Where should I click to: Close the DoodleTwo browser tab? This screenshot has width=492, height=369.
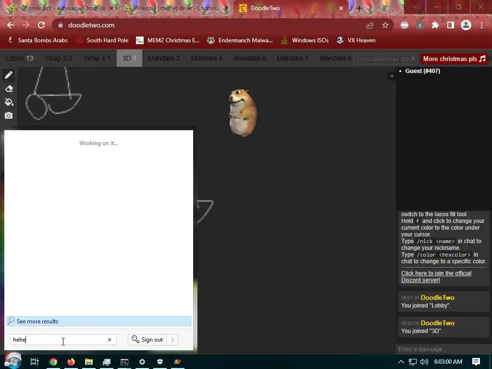pos(341,9)
